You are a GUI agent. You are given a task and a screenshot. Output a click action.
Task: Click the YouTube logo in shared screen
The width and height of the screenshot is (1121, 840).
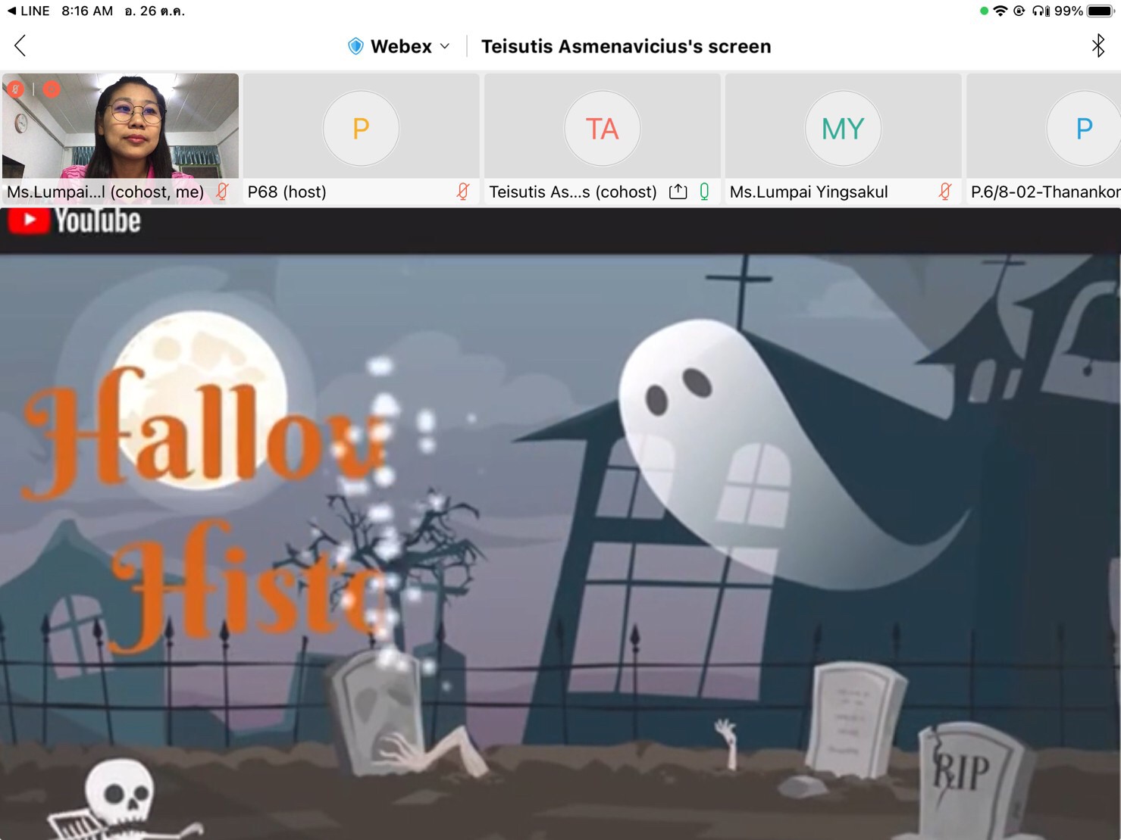(x=74, y=220)
